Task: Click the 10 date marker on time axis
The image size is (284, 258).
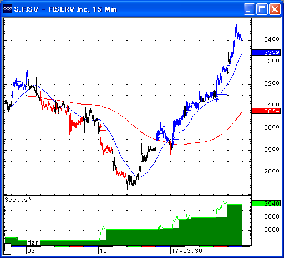Action: tap(103, 251)
